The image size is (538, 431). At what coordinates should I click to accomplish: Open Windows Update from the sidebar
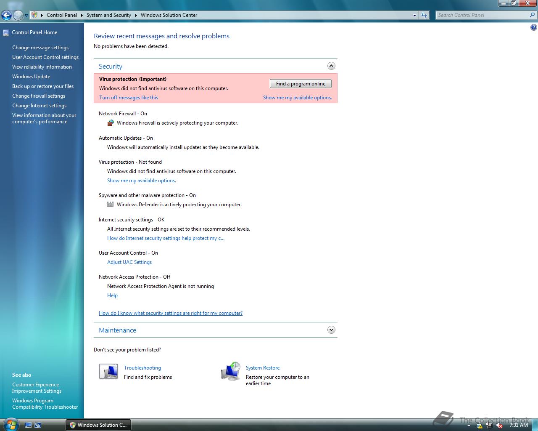tap(31, 77)
